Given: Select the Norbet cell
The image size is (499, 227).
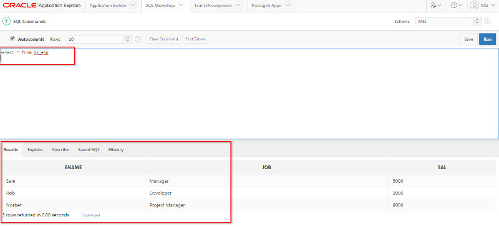Looking at the screenshot, I should click(x=73, y=205).
